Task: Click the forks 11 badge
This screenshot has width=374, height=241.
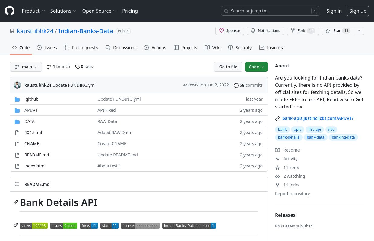Action: [89, 226]
